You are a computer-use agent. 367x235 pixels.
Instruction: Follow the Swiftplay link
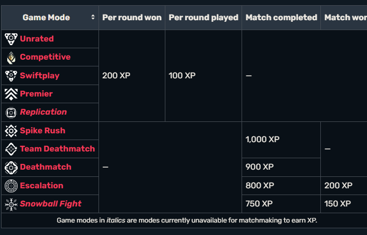39,76
